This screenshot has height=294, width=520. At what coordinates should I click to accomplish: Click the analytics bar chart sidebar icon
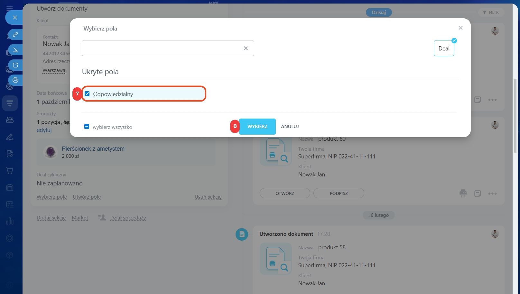click(10, 221)
